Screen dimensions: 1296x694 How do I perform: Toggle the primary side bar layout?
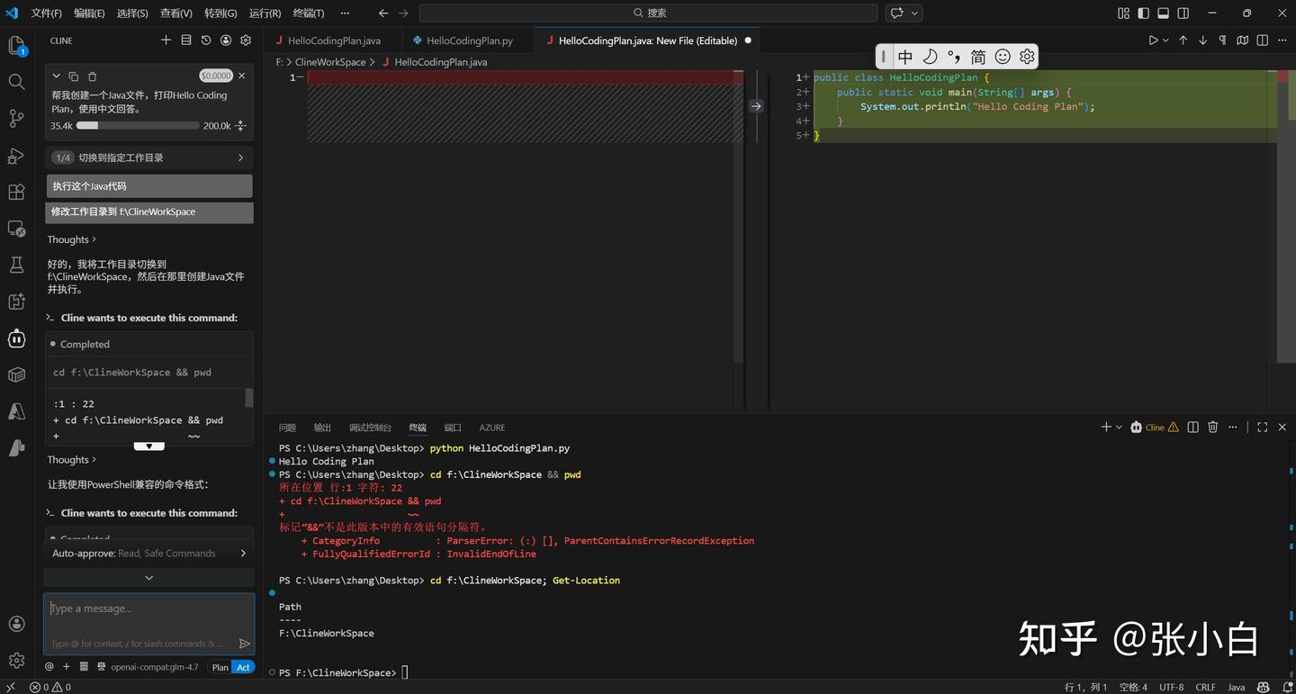tap(1143, 14)
